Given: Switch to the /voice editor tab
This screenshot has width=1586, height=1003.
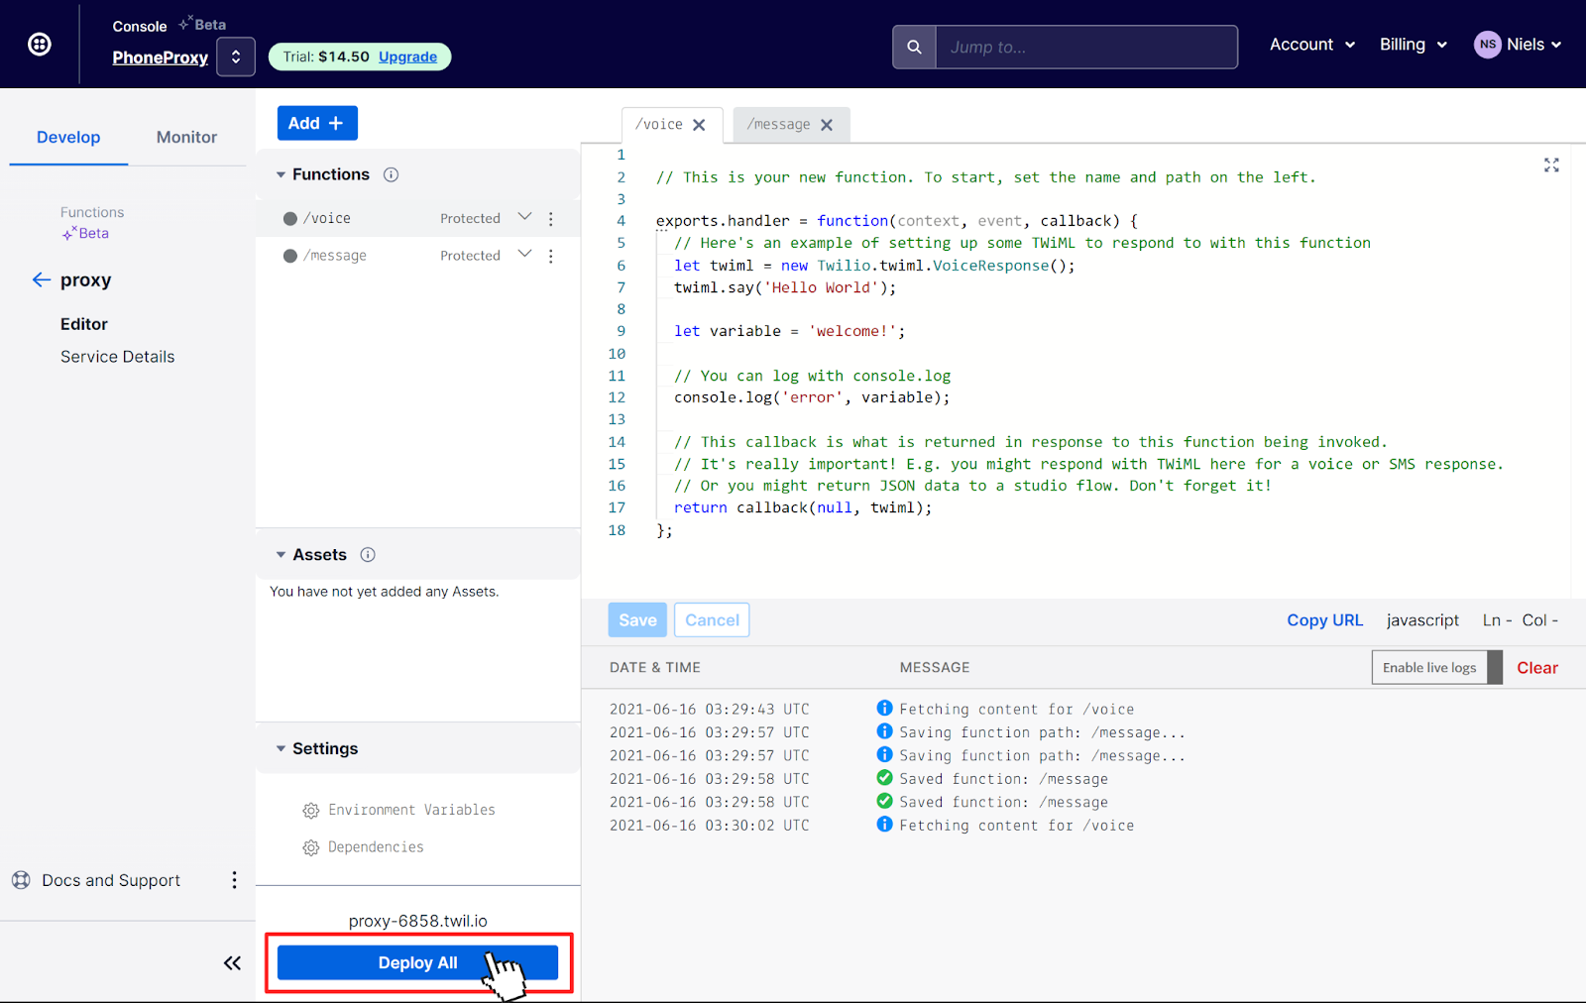Looking at the screenshot, I should click(659, 125).
